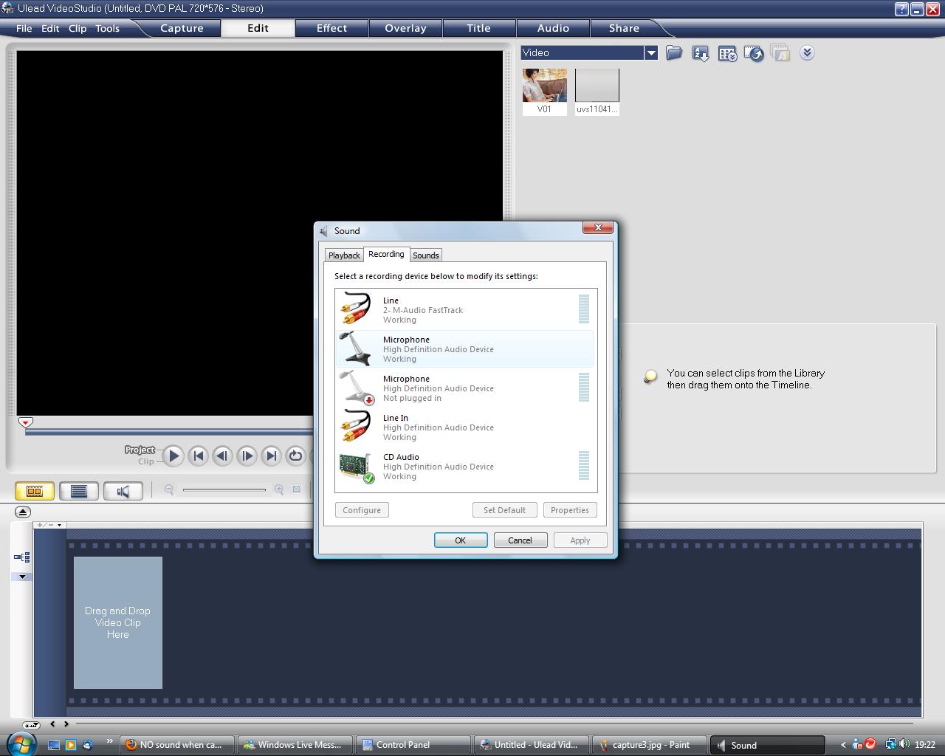Zoom out the timeline with the minus magnifier
The height and width of the screenshot is (756, 945).
tap(169, 489)
